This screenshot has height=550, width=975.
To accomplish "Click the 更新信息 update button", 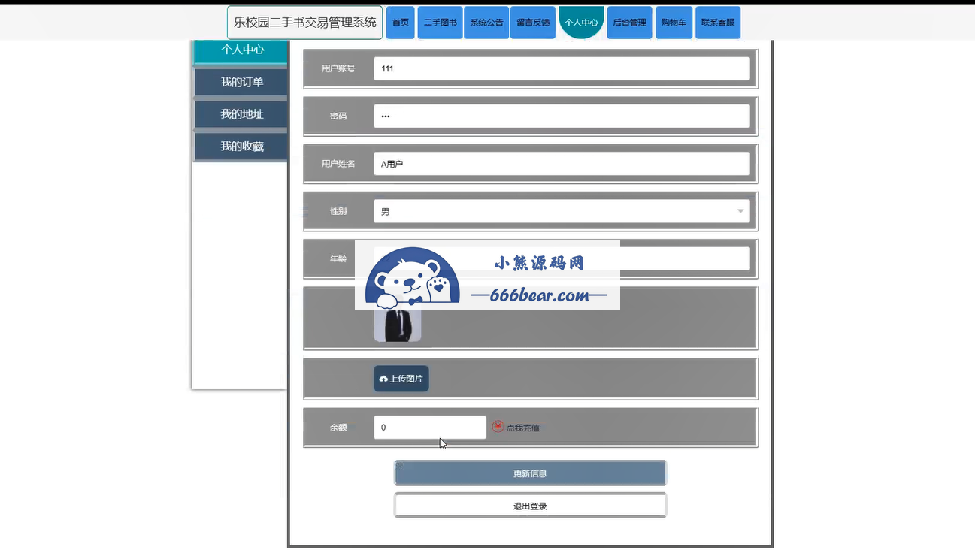I will tap(530, 473).
